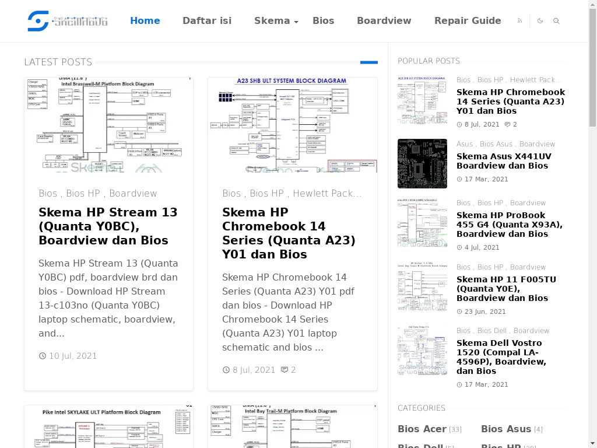Open Intel Bay Trail-M block diagram thumbnail
597x448 pixels.
pyautogui.click(x=293, y=426)
